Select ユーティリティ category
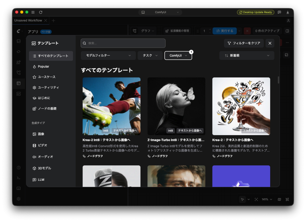Screen dimensions: 306x222 point(51,87)
